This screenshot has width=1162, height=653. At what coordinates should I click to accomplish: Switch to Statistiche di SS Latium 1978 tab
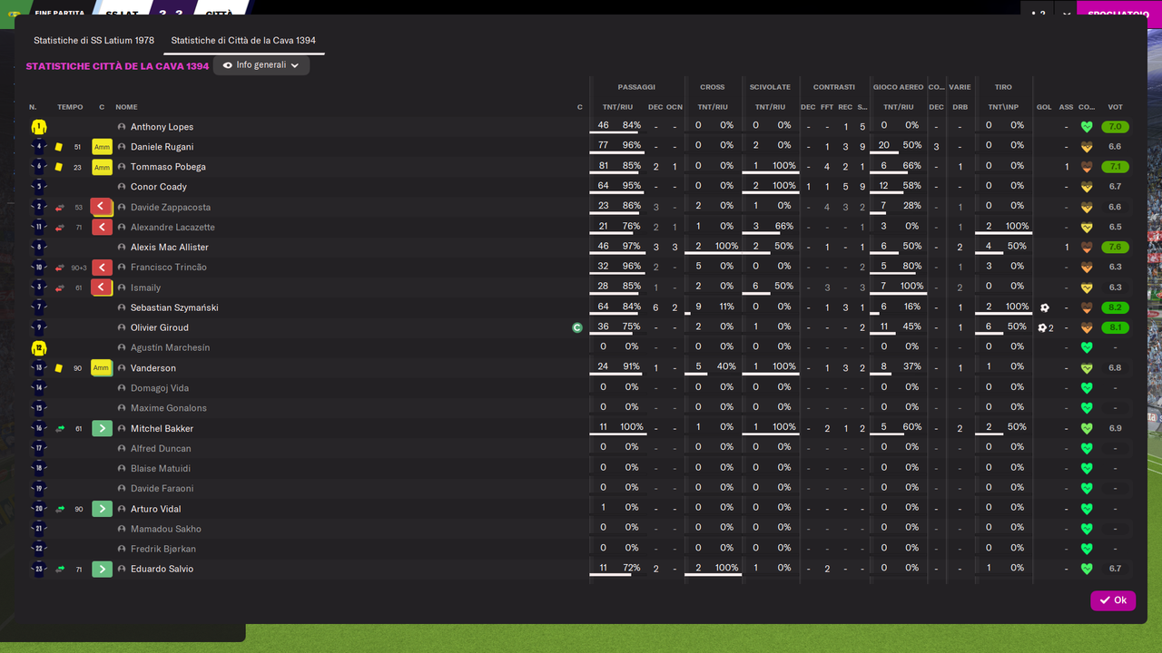coord(94,41)
